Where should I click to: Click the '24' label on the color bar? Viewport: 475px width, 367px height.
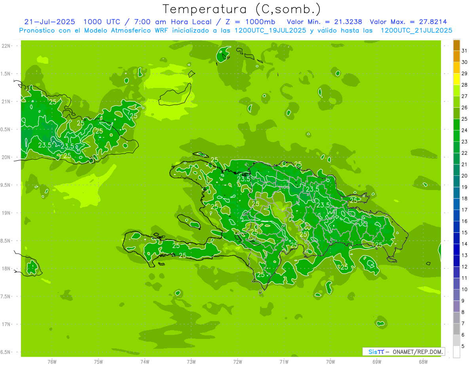(465, 130)
